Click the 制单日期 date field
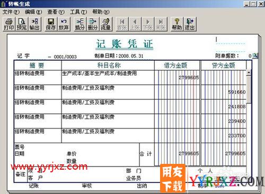The width and height of the screenshot is (265, 194). (x=119, y=56)
